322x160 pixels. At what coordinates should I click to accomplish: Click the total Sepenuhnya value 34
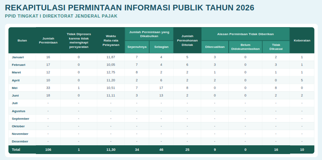coord(137,150)
